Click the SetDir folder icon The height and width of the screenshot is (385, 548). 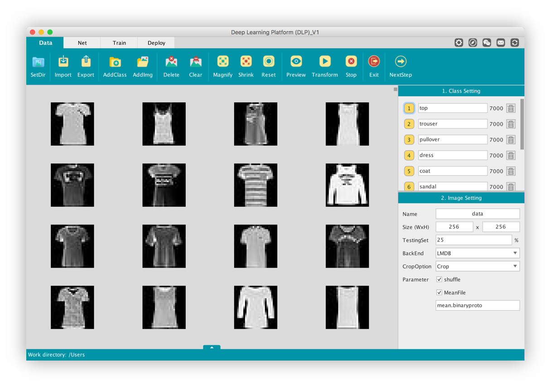point(38,62)
